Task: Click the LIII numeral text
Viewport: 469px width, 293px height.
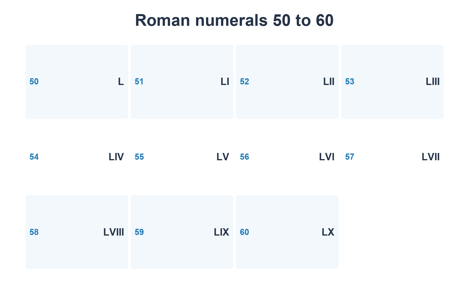Action: 433,81
